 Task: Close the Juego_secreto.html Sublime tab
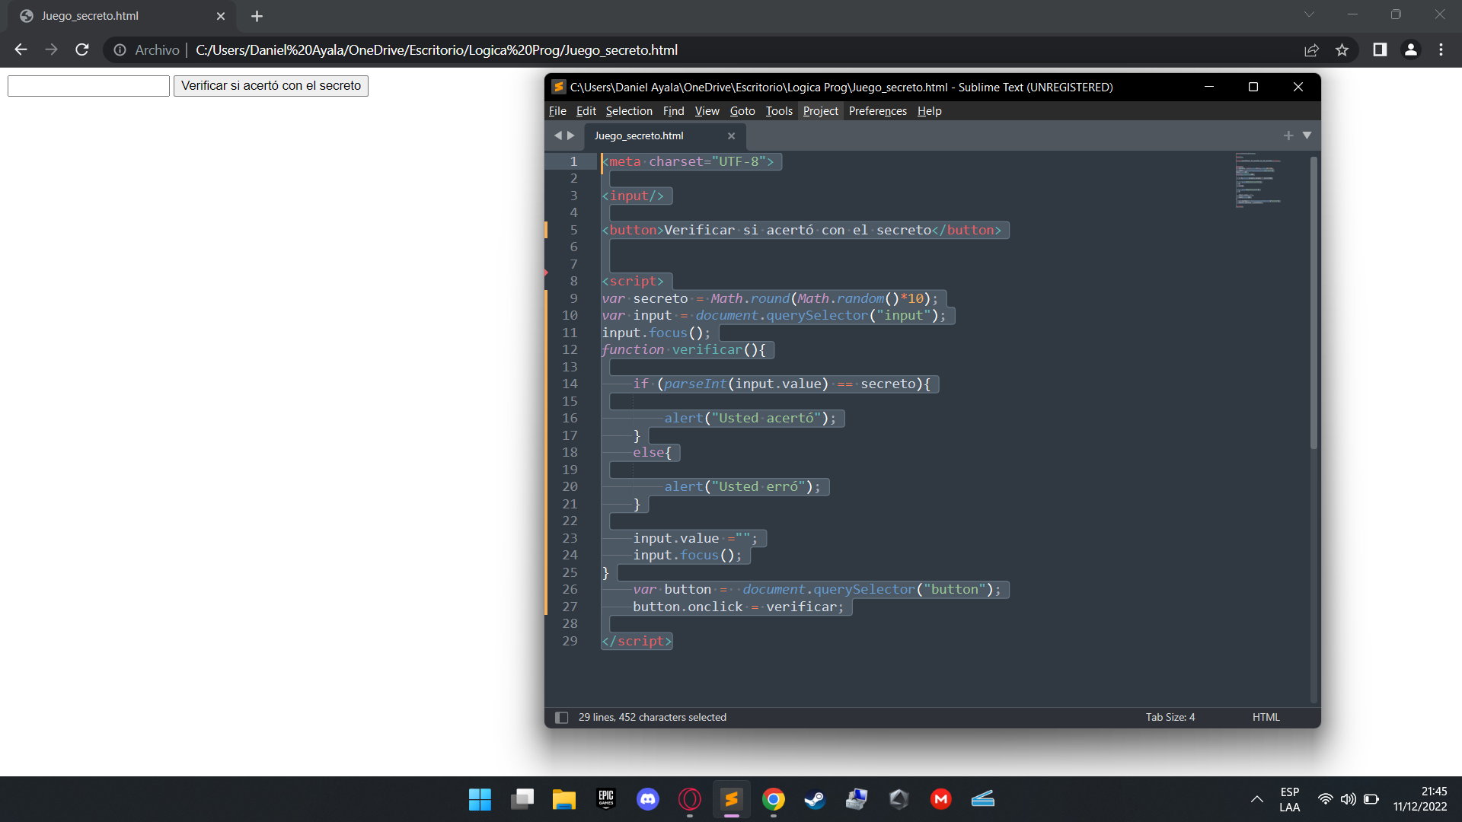pos(731,136)
